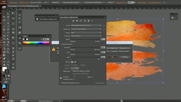Viewport: 181px width, 102px height.
Task: Open the Палитра palette dropdown
Action: coord(86,36)
